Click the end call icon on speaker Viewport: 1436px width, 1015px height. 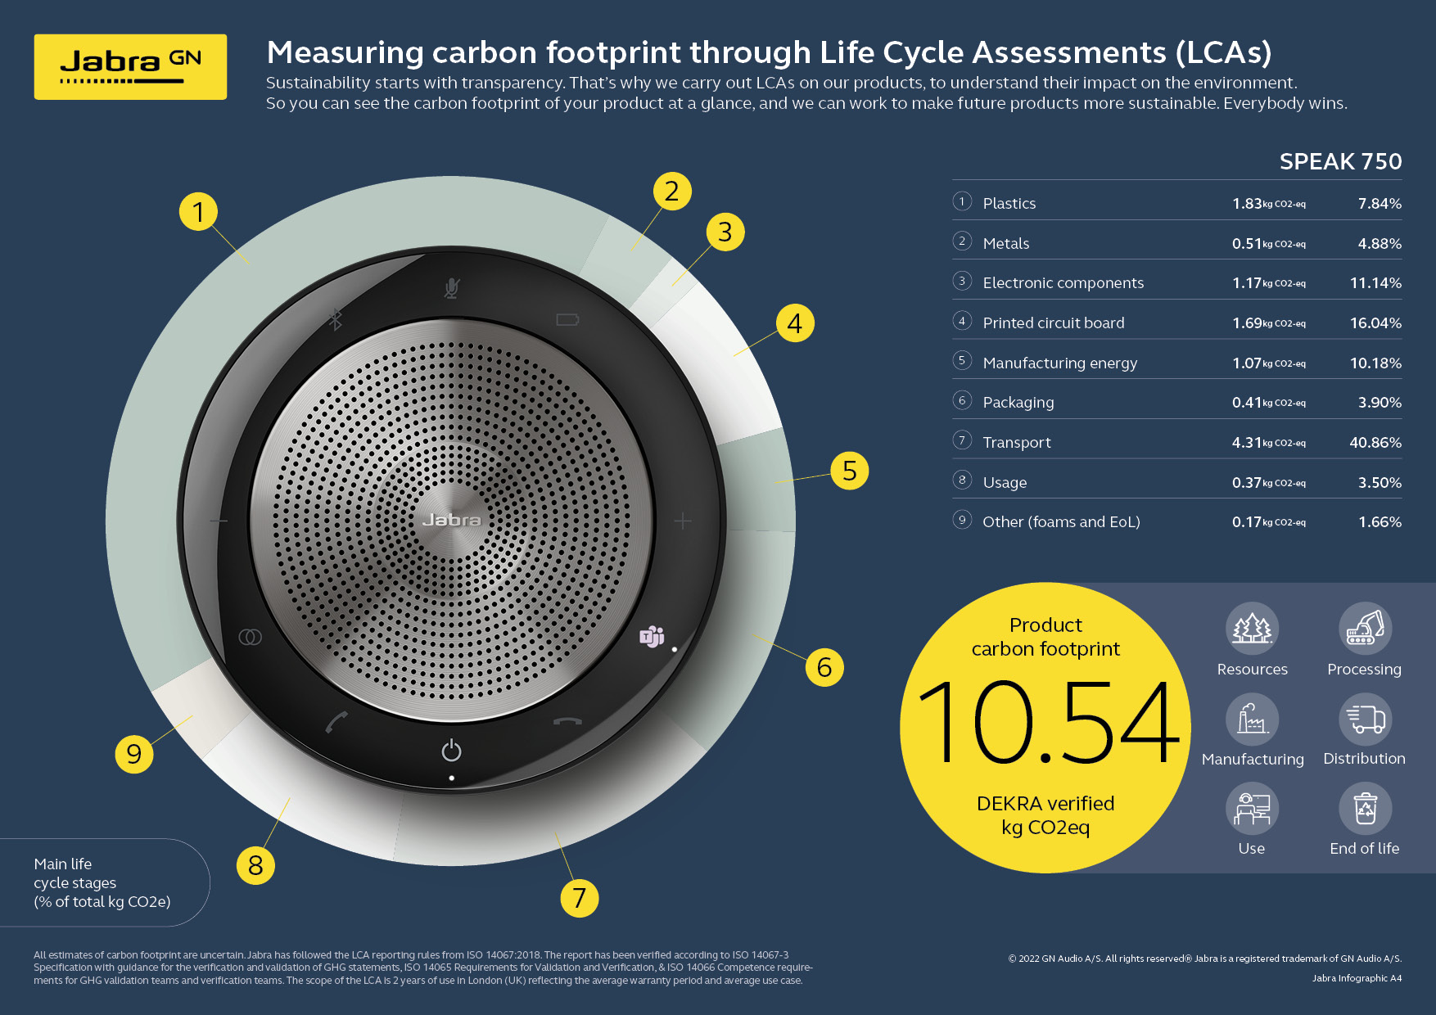coord(567,721)
